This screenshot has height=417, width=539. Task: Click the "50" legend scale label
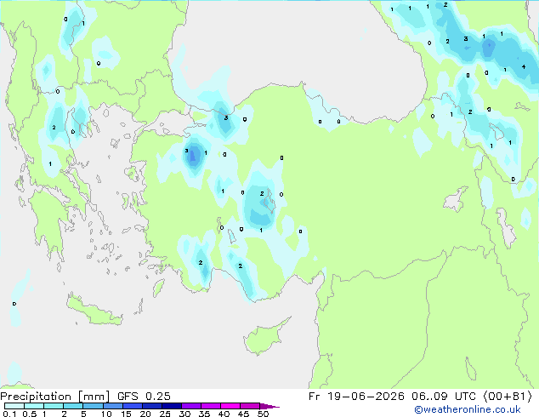(263, 414)
